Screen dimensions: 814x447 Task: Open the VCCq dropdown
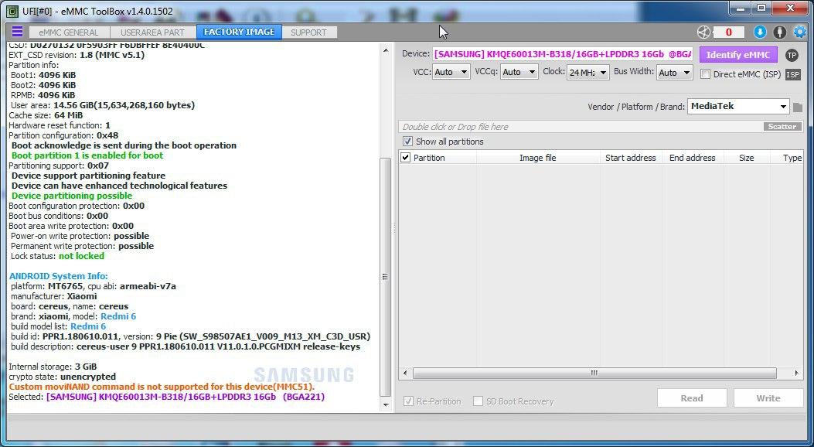(519, 72)
